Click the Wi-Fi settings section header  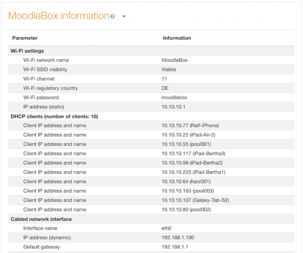point(27,51)
